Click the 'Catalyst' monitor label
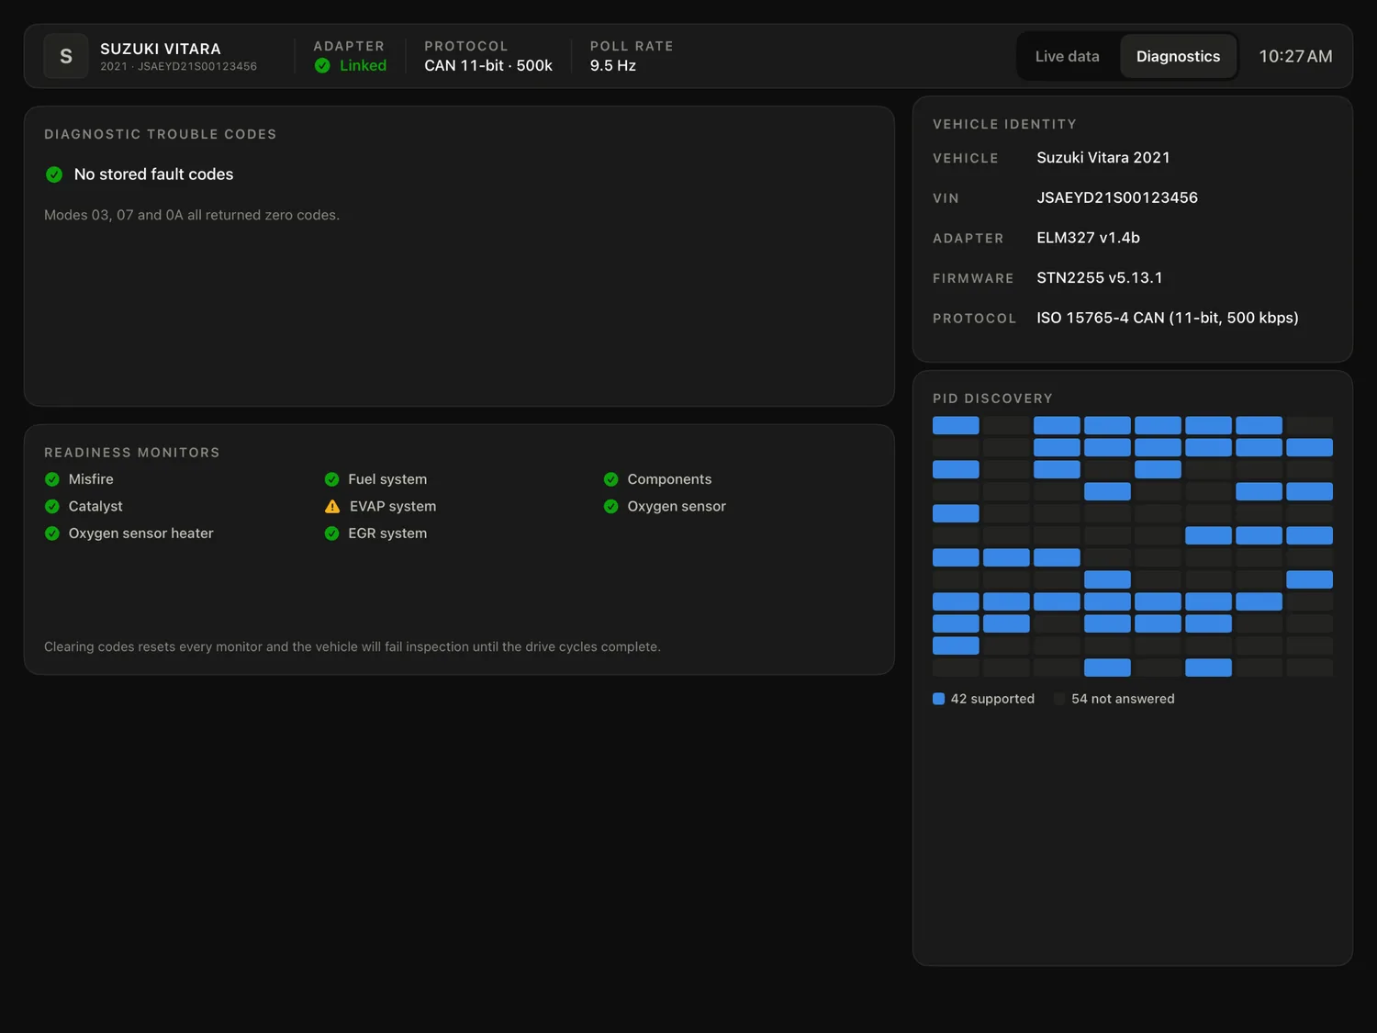 95,506
